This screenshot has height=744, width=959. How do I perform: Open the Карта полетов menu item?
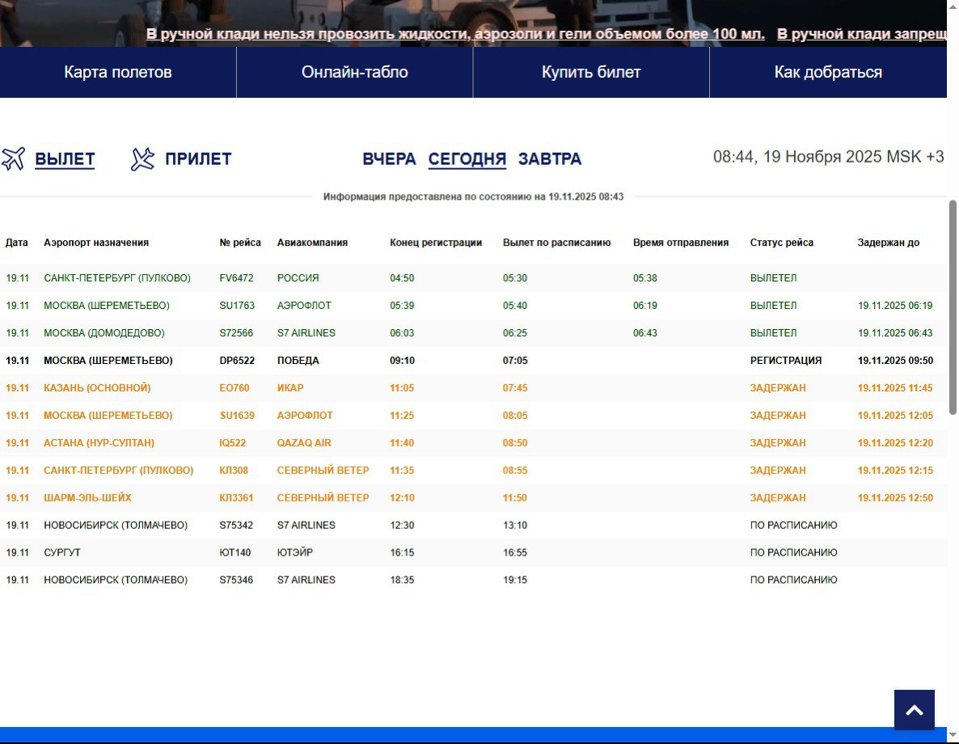pyautogui.click(x=118, y=72)
